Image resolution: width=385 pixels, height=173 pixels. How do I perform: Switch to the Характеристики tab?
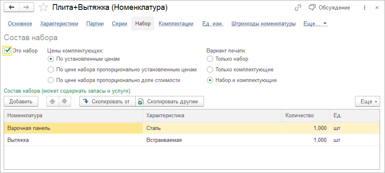click(x=59, y=23)
